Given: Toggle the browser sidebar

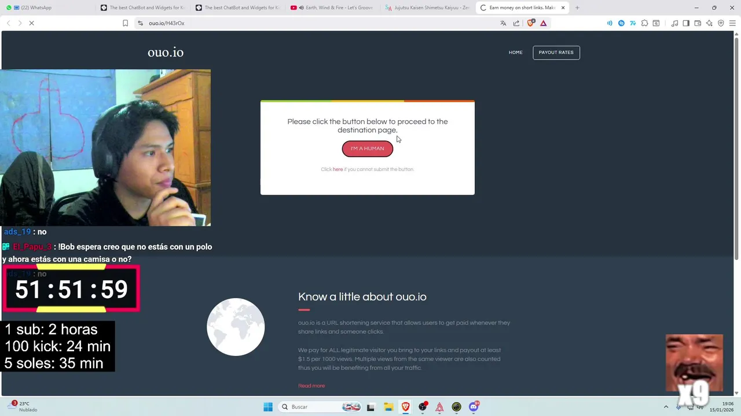Looking at the screenshot, I should [x=686, y=23].
